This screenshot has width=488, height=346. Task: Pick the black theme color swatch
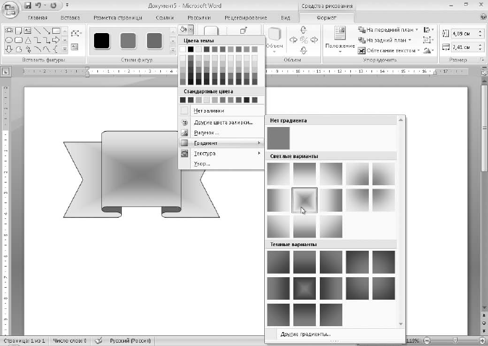[191, 49]
